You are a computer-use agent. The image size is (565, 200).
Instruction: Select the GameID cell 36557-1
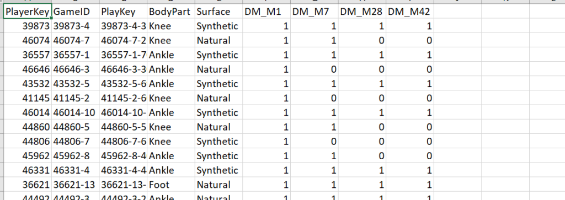click(76, 55)
